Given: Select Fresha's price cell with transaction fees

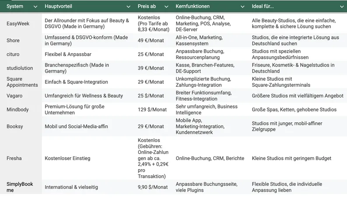Looking at the screenshot, I should [x=154, y=158].
